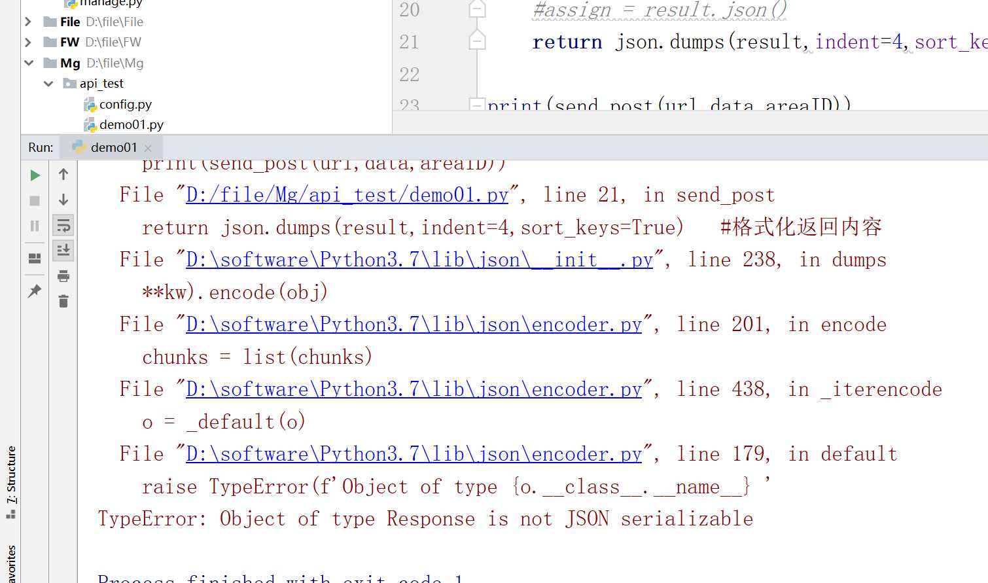Clear console with the trash icon

pyautogui.click(x=63, y=301)
